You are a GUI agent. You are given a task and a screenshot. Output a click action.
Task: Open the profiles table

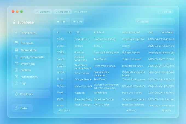[x=31, y=70]
